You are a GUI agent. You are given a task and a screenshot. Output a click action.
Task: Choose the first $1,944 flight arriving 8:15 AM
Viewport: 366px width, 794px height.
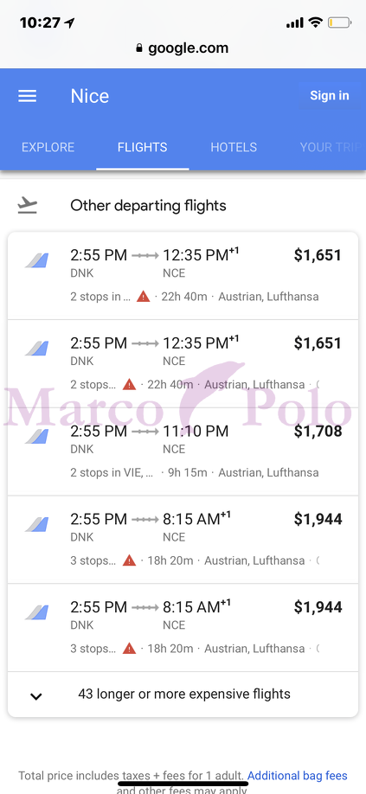click(183, 540)
